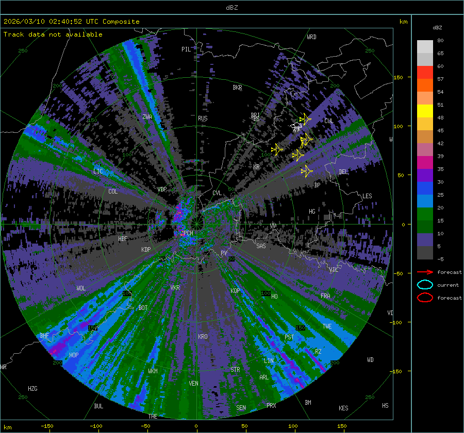464x433 pixels.
Task: Click the purple swatch on the dBZ scale
Action: pos(425,175)
